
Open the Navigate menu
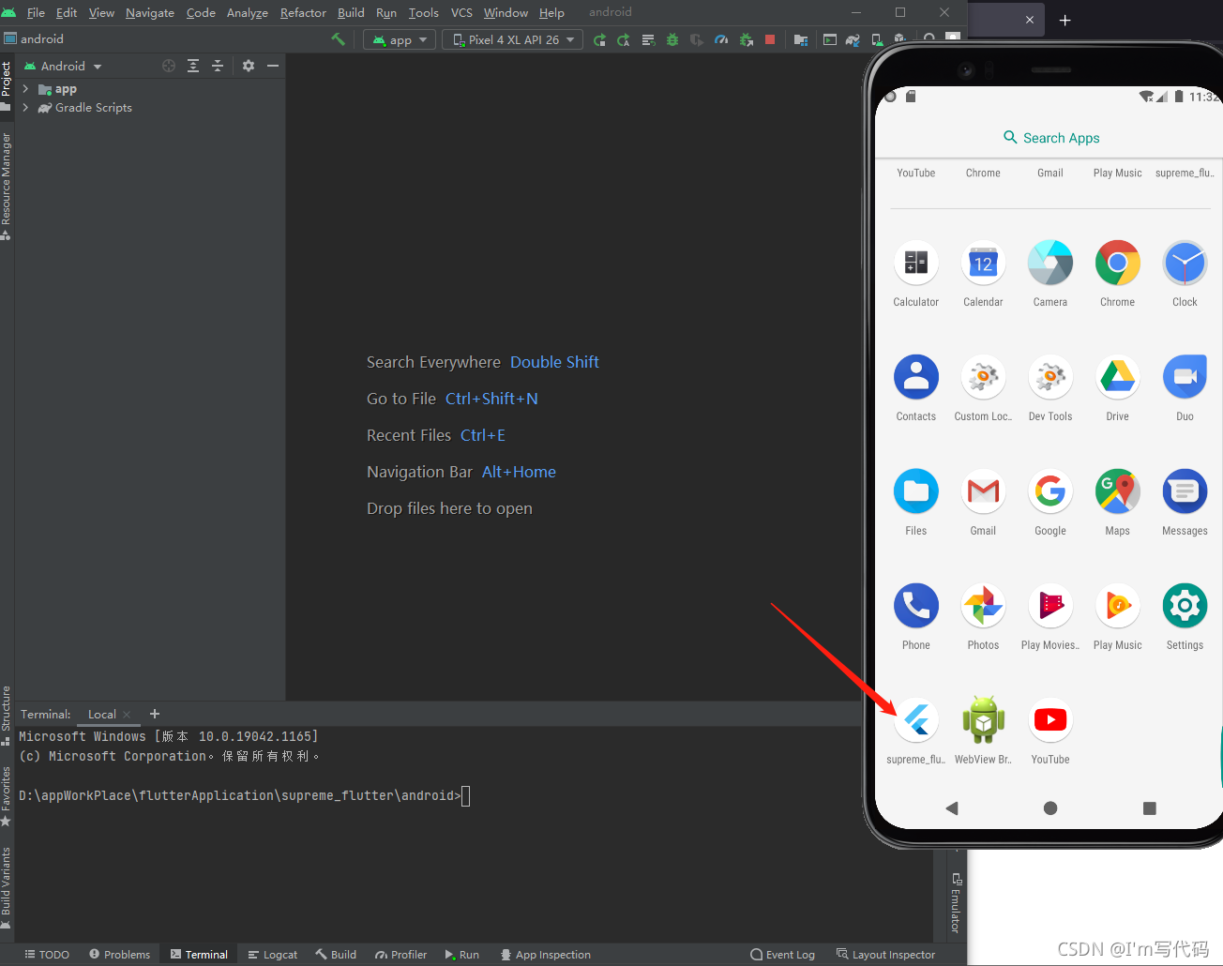tap(150, 12)
